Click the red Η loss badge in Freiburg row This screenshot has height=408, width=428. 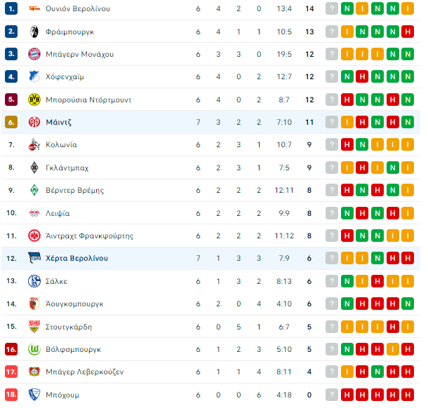point(408,32)
